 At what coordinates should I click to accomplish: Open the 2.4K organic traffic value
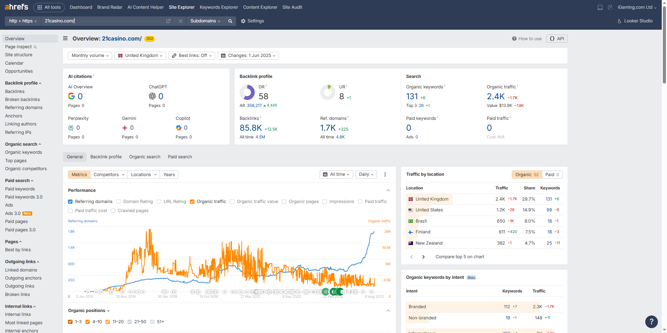[x=496, y=96]
